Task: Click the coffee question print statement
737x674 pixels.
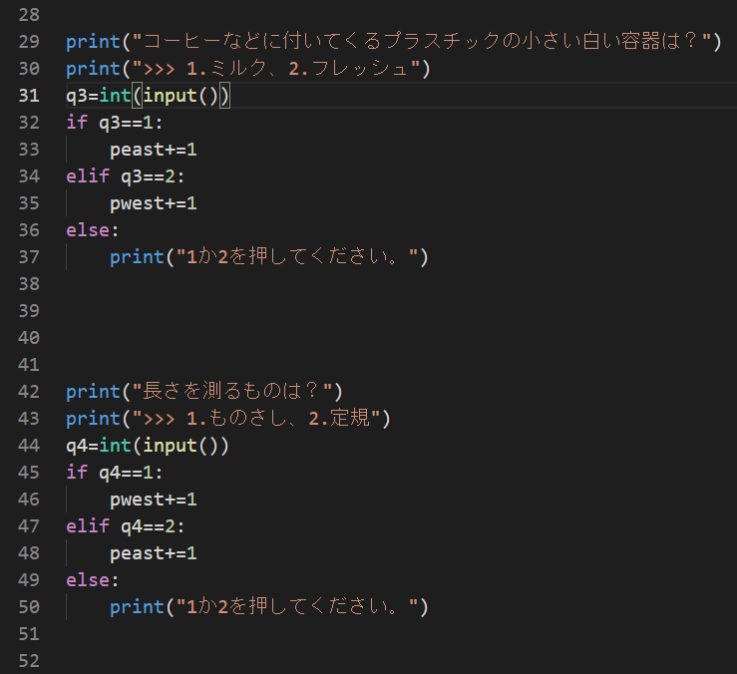Action: (393, 41)
